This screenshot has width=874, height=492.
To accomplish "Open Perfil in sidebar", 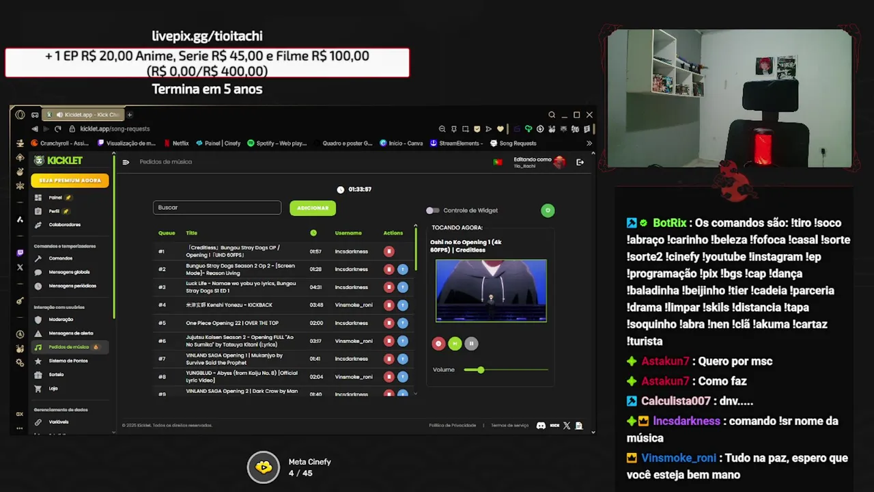I will tap(54, 211).
